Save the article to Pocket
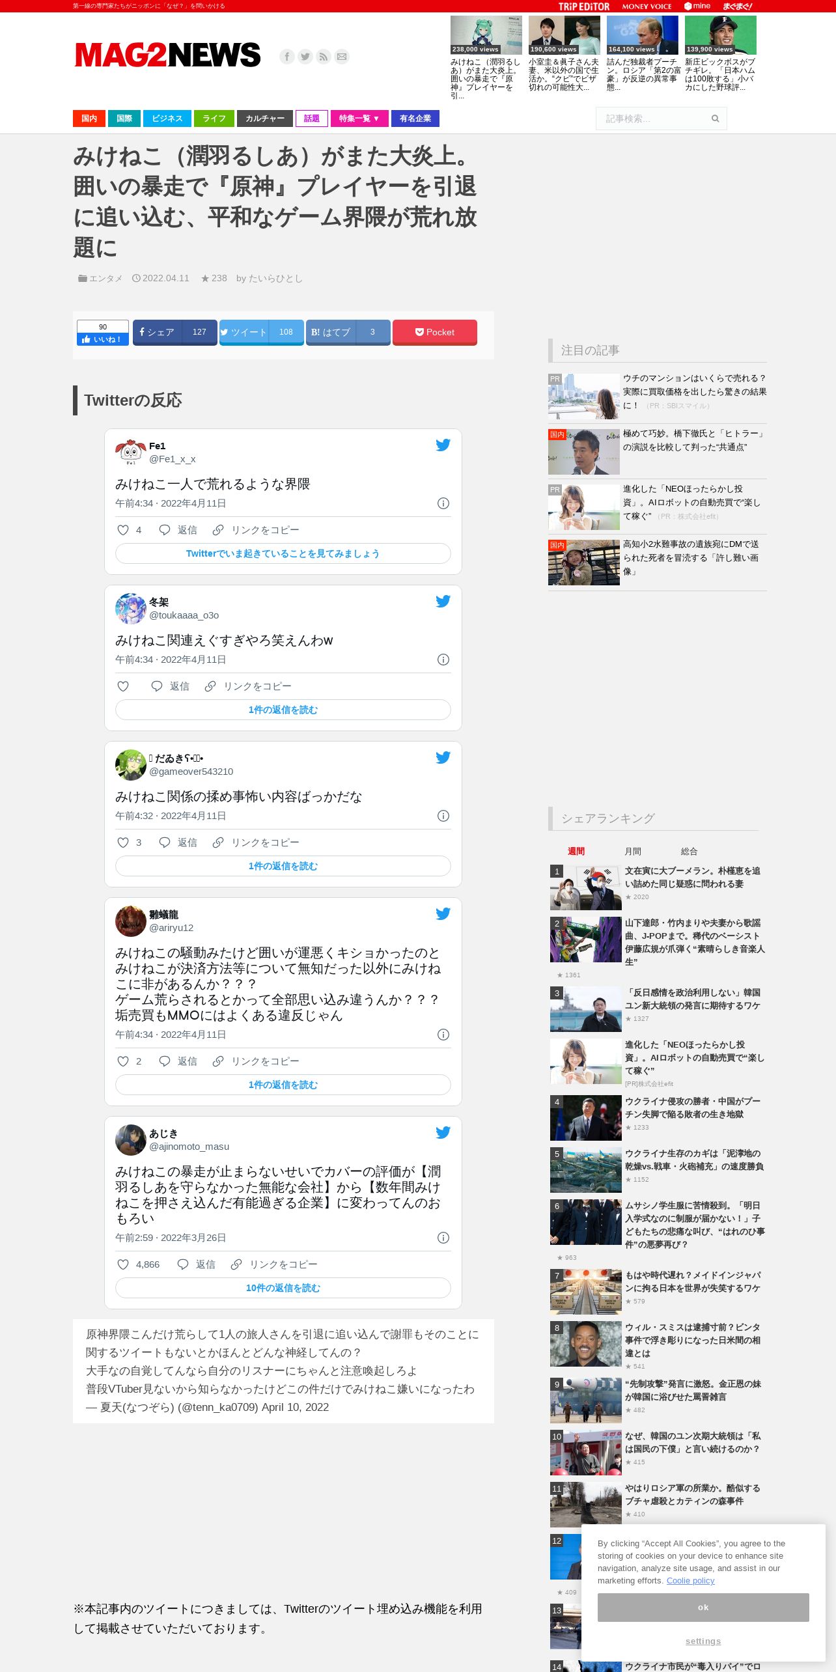Screen dimensions: 836x1672 (435, 332)
